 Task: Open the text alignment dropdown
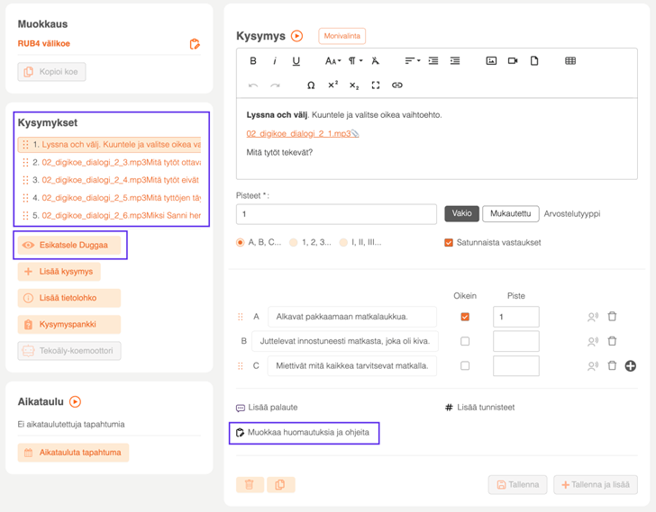point(412,61)
